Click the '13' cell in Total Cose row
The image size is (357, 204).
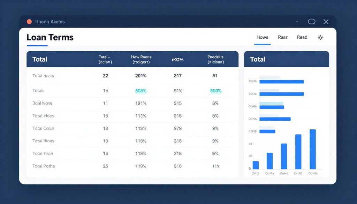105,128
